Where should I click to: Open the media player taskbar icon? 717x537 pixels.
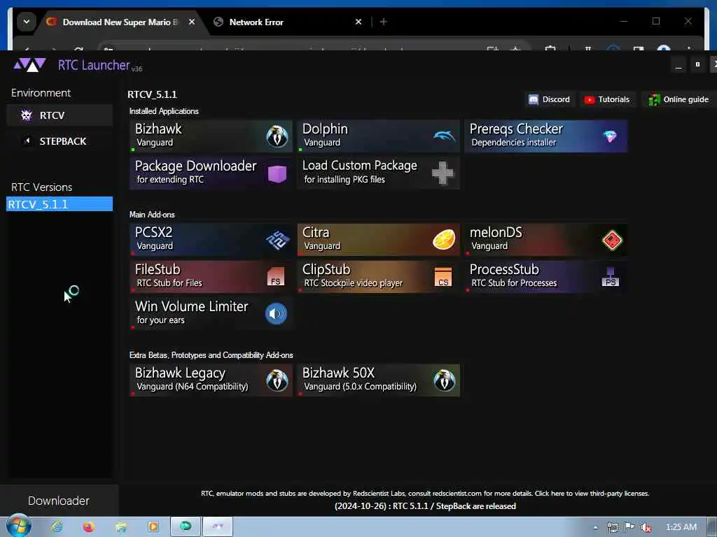click(153, 527)
